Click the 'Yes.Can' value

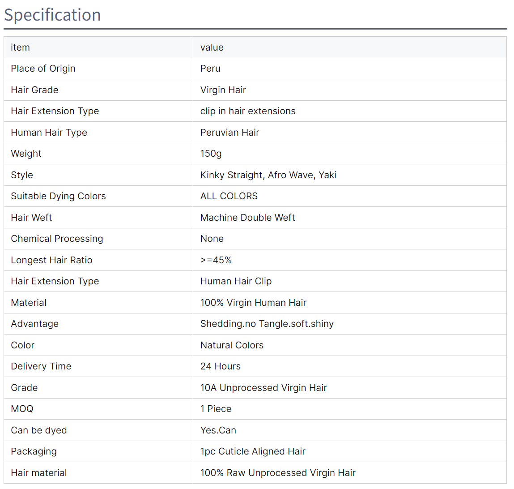(218, 430)
